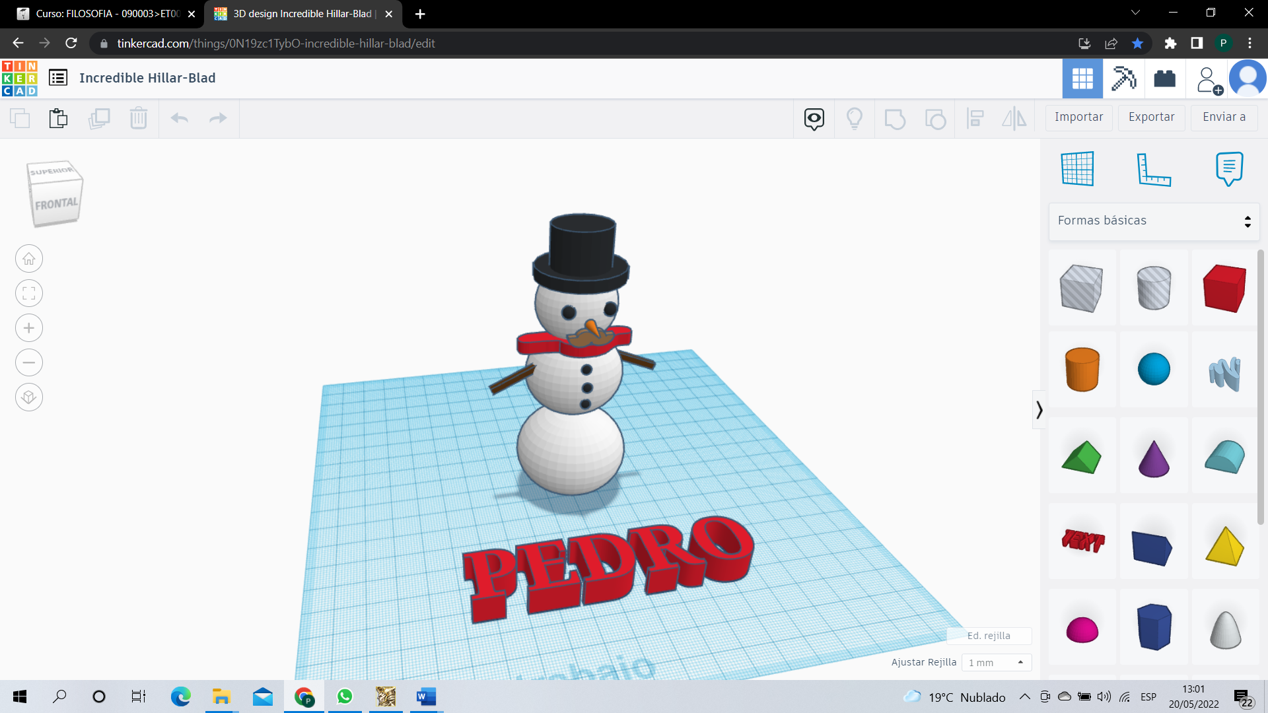Pick the red Box shape
This screenshot has height=713, width=1268.
pos(1224,289)
